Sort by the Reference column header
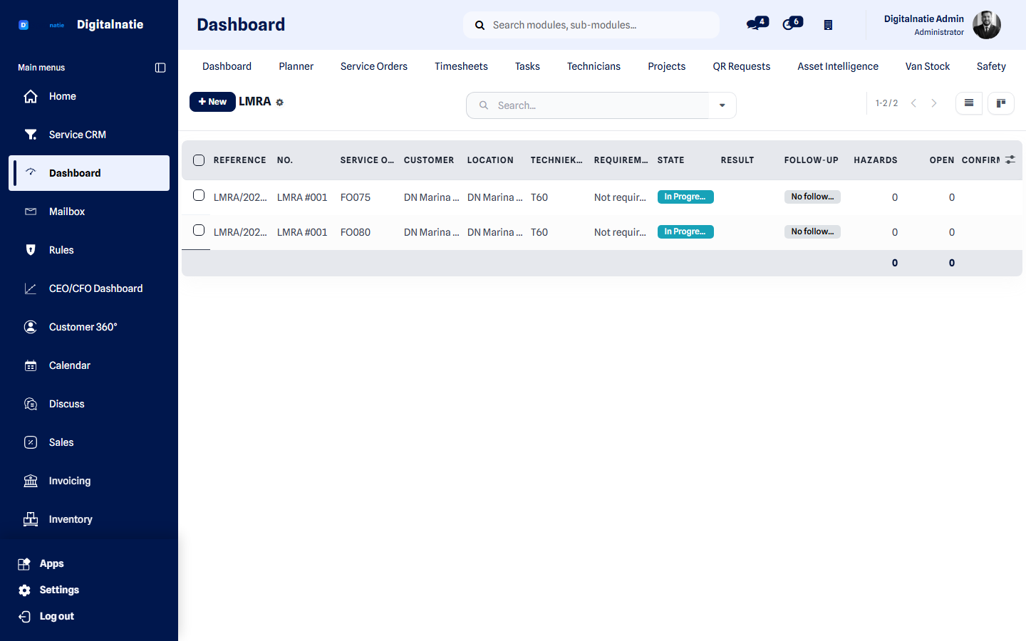 point(240,160)
